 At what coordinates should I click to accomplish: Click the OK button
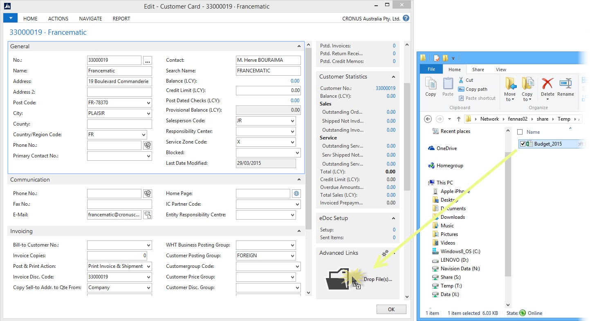click(x=391, y=310)
